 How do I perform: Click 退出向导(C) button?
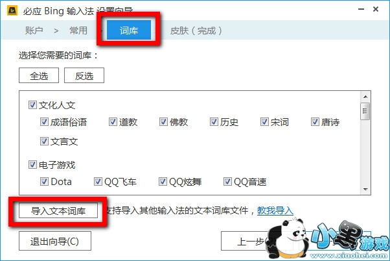point(55,241)
